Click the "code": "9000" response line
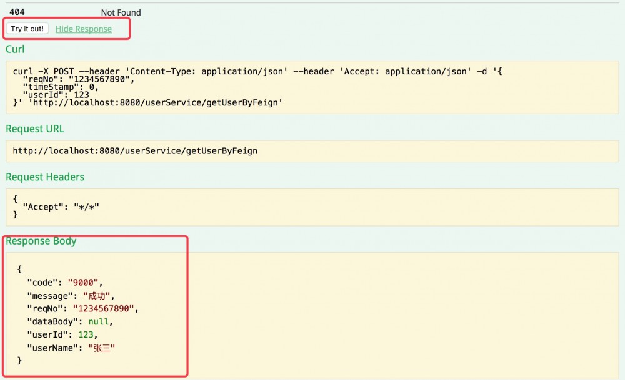 (65, 282)
